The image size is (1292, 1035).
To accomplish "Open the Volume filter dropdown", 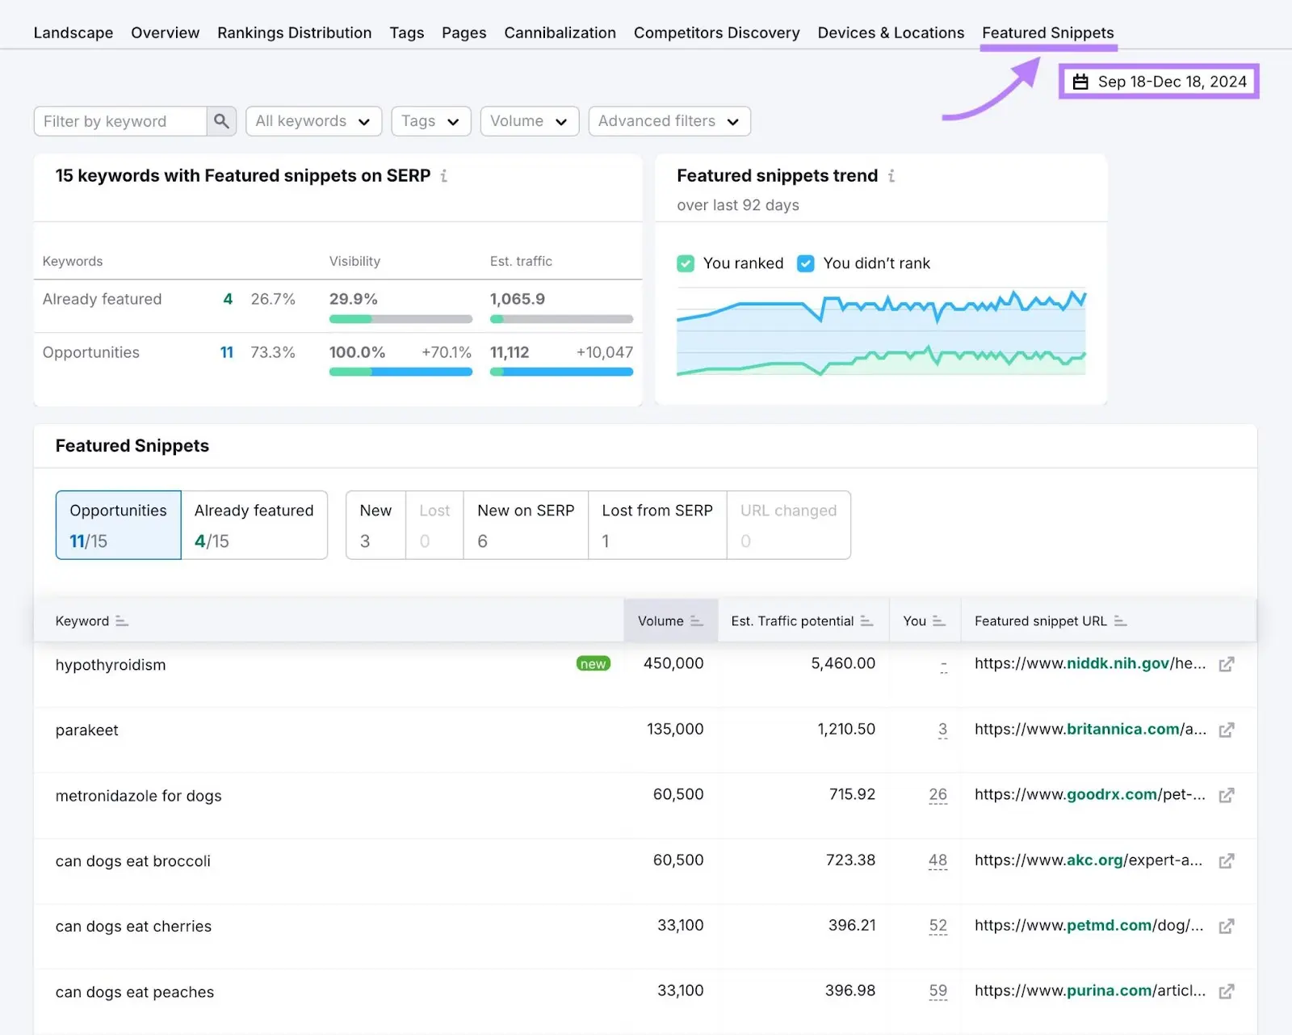I will [529, 121].
